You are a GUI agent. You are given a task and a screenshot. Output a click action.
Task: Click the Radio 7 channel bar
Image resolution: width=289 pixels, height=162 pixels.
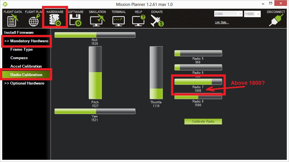click(198, 82)
